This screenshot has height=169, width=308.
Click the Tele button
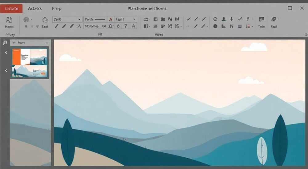(x=261, y=22)
